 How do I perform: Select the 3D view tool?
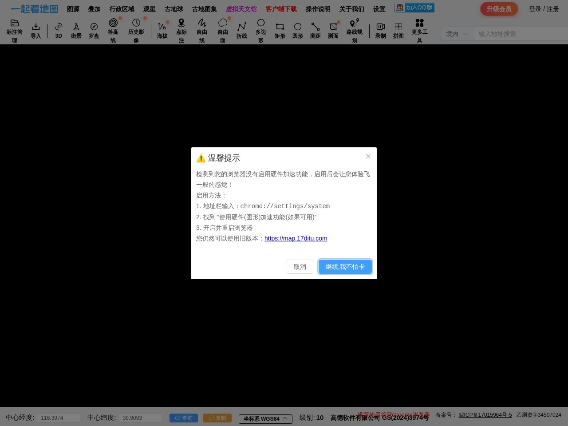click(x=58, y=29)
